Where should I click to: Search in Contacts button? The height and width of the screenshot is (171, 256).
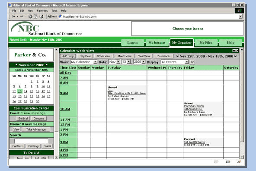coord(17,146)
